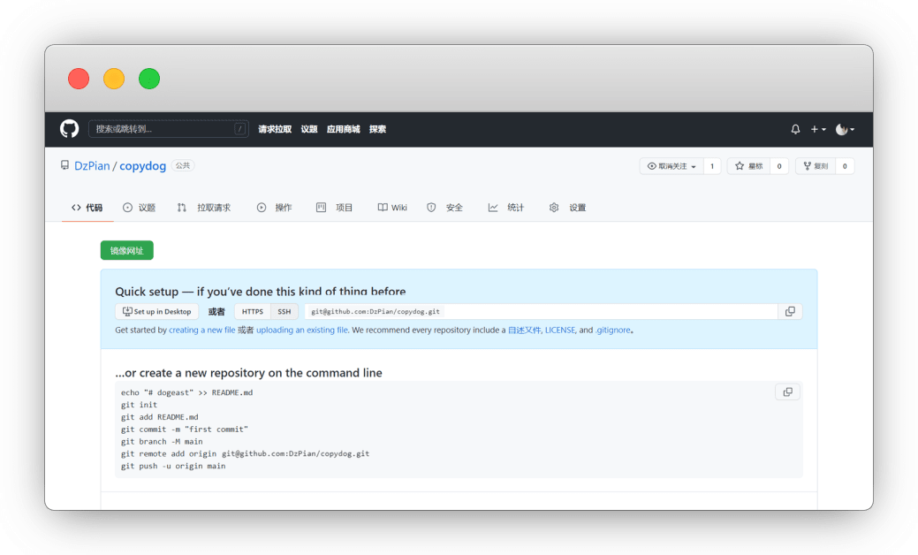Click the green 镜像网址 button

click(125, 250)
